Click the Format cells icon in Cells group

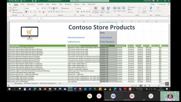[x=124, y=8]
